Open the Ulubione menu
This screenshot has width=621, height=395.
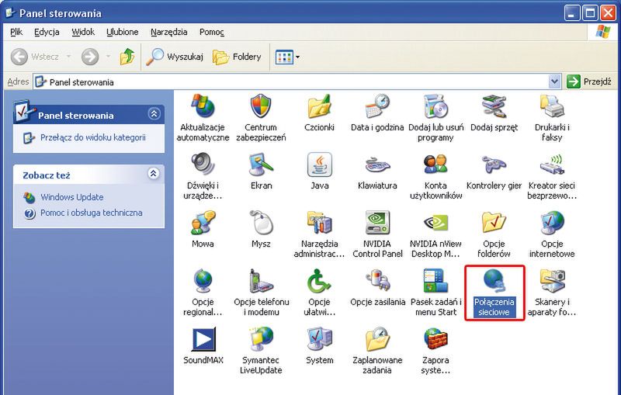pyautogui.click(x=123, y=32)
